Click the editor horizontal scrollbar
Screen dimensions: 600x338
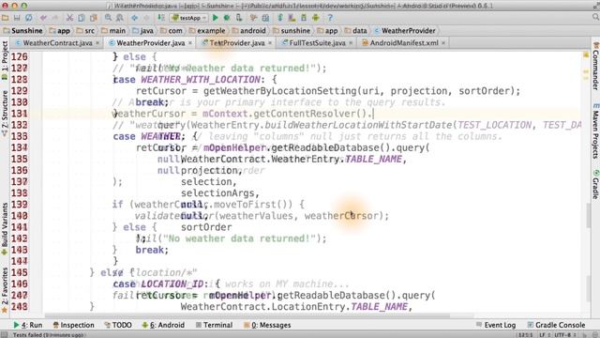click(x=247, y=315)
